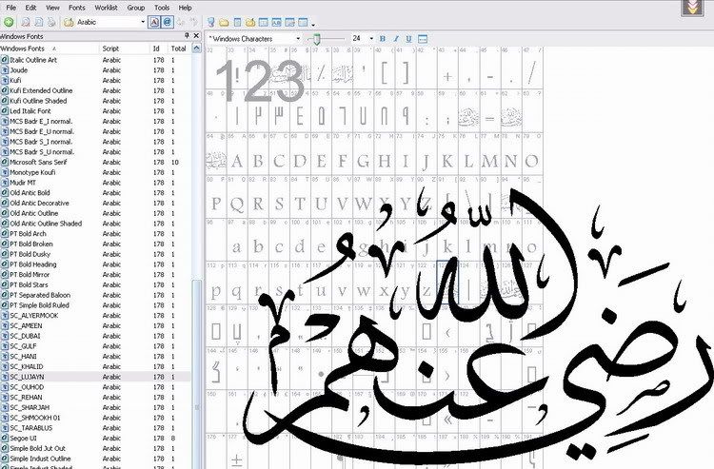
Task: Click the folder icon beside Arabic
Action: [69, 22]
